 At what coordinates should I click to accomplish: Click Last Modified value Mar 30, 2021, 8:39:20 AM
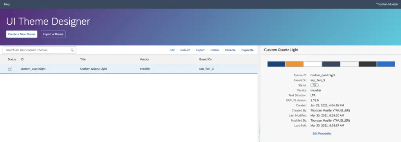pos(327,115)
